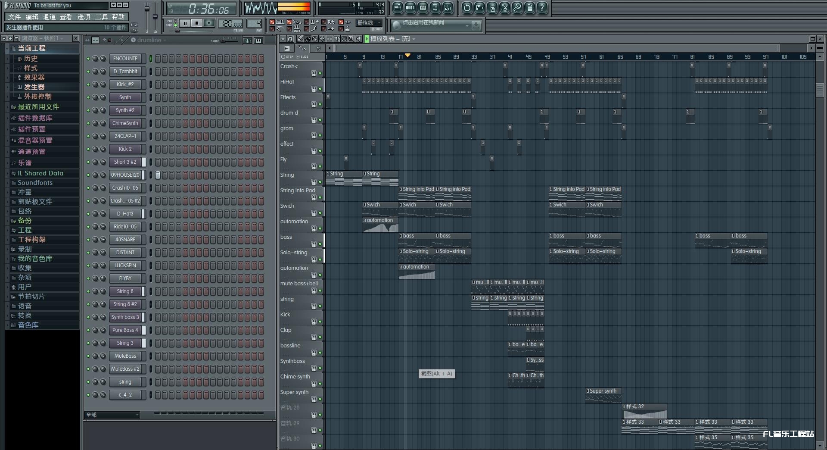Click the ChimeSynth channel button

click(x=125, y=123)
